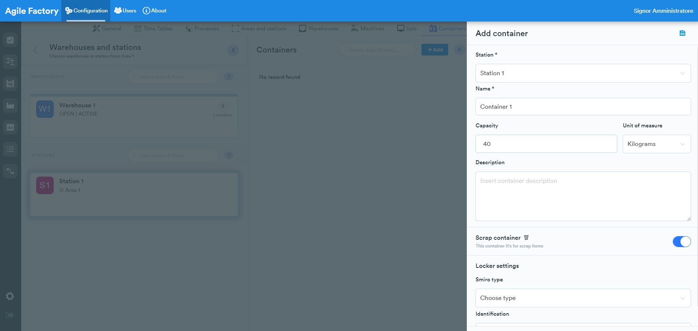Switch to the Iiots tab
Screen dimensions: 698x331
pos(407,28)
